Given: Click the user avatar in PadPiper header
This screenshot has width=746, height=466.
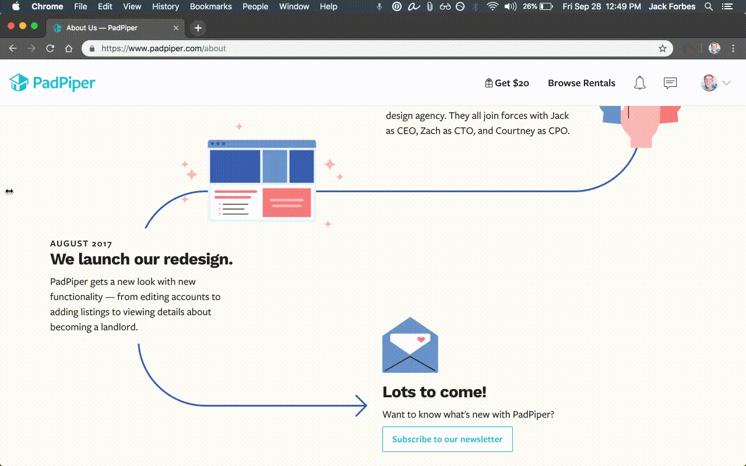Looking at the screenshot, I should point(709,83).
